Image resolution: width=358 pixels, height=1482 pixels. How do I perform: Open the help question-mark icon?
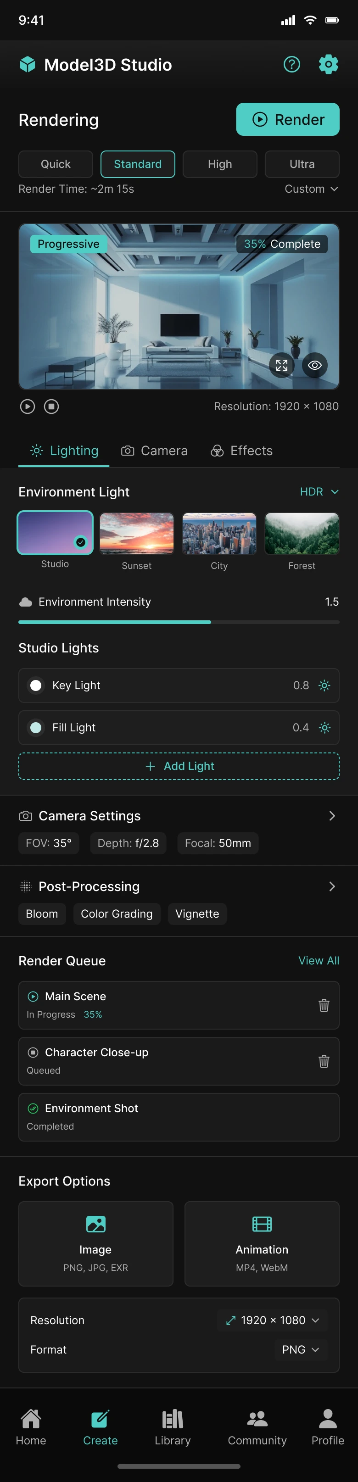point(292,64)
